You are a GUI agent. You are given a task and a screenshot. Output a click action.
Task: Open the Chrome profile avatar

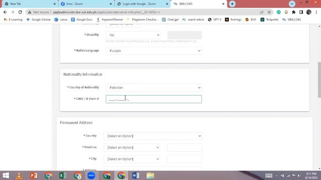pos(309,12)
